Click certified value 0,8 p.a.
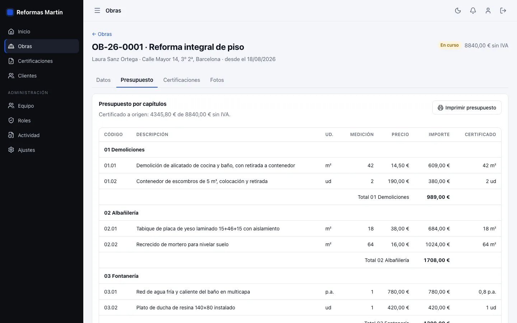 pos(487,292)
